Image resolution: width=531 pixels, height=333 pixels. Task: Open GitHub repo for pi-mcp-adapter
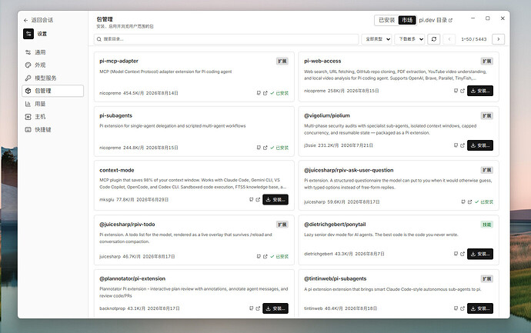(259, 93)
